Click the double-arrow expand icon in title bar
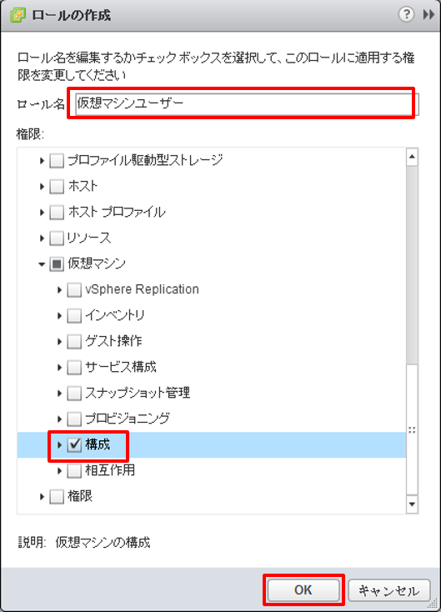The image size is (441, 612). 428,15
